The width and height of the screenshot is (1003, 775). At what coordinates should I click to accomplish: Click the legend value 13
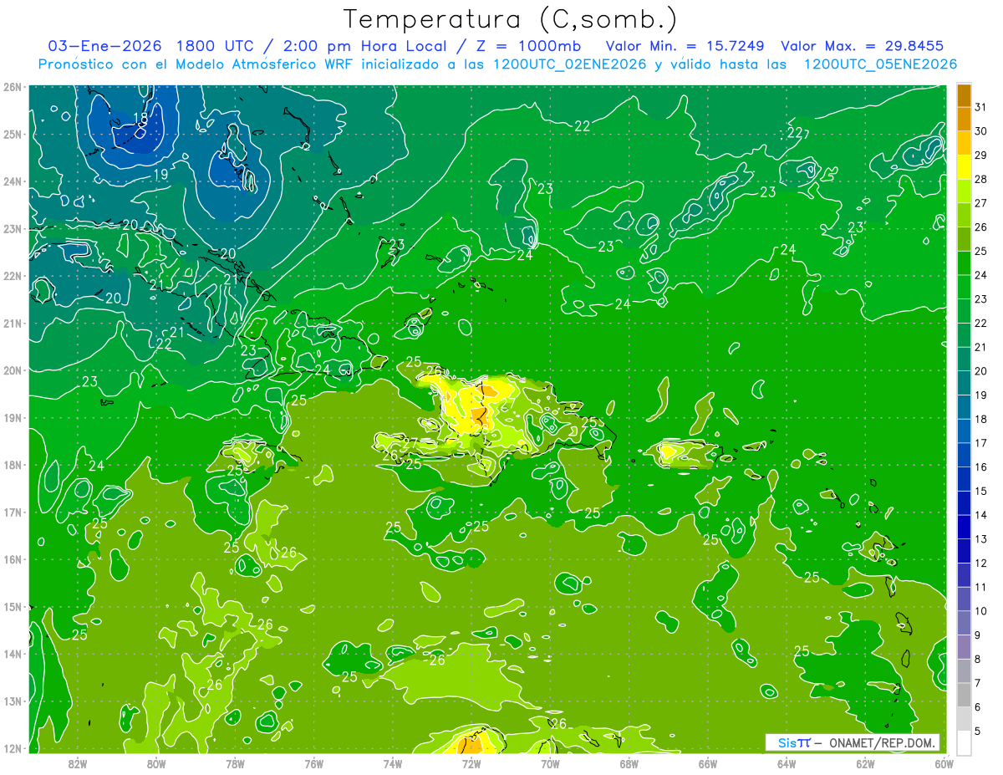980,539
